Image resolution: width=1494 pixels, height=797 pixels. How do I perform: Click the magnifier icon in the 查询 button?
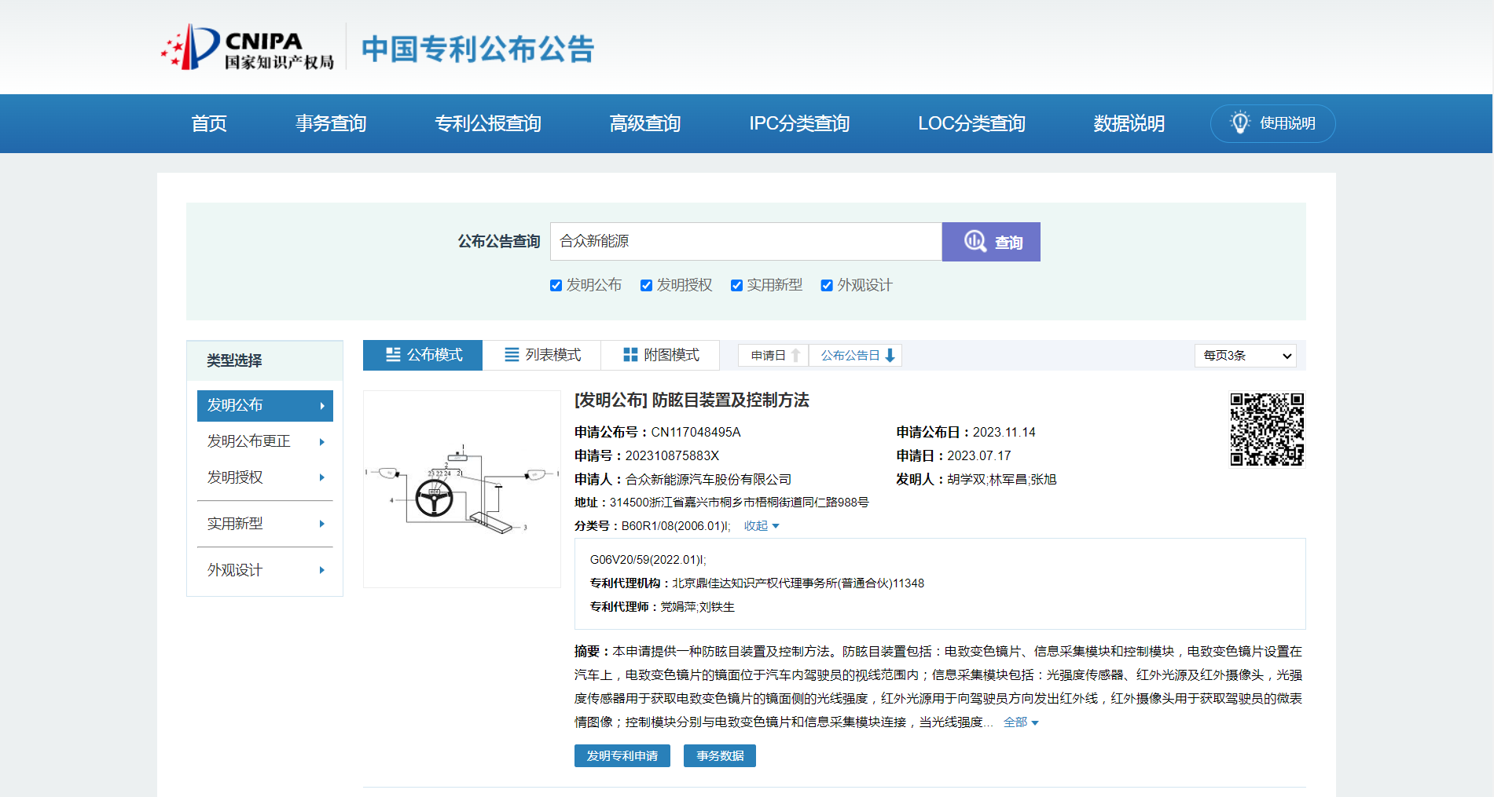[x=975, y=241]
